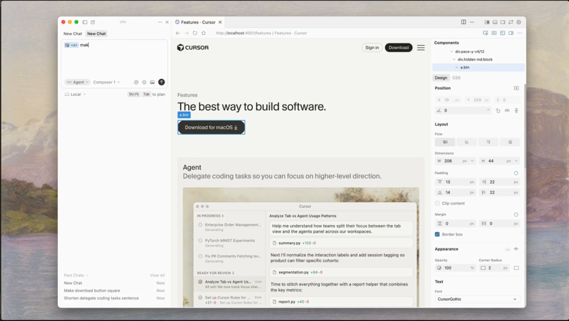This screenshot has width=569, height=321.
Task: Open browser toolbar more options ellipsis
Action: tap(519, 33)
